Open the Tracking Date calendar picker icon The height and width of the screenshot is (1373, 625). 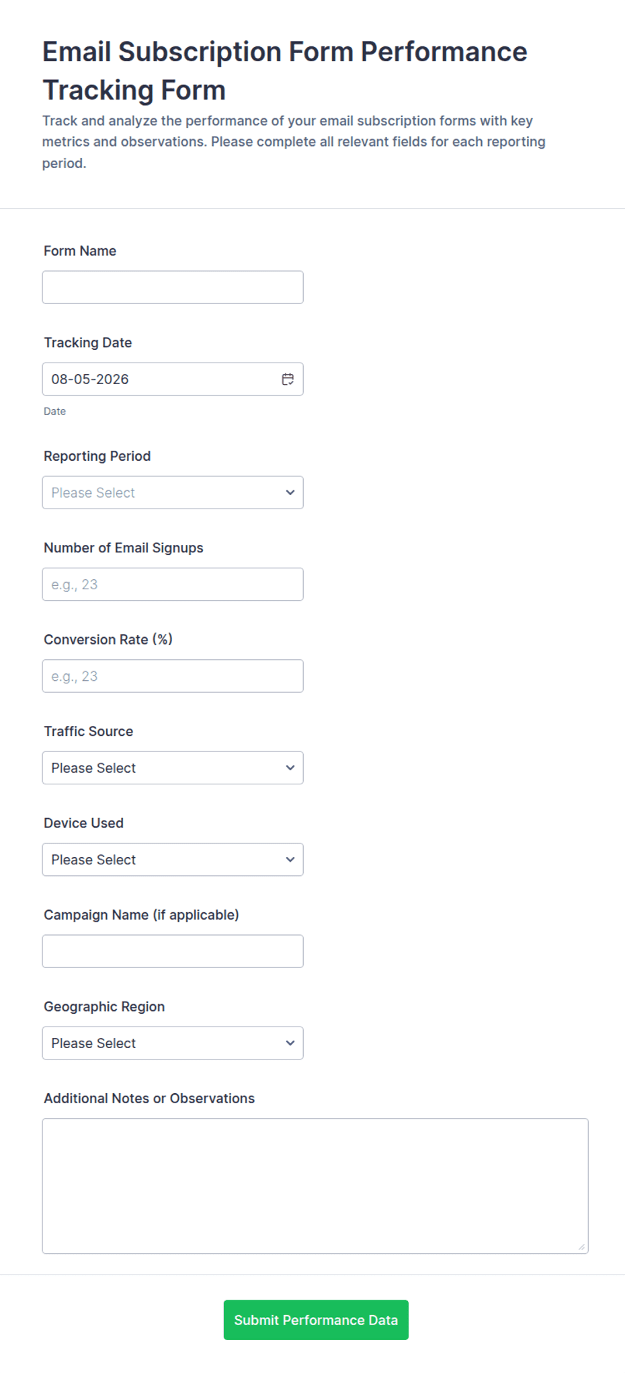pos(288,379)
